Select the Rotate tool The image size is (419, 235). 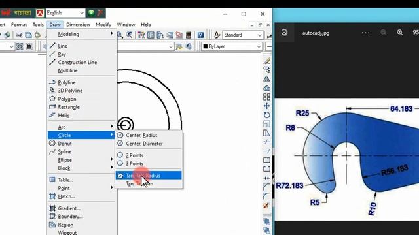coord(266,115)
